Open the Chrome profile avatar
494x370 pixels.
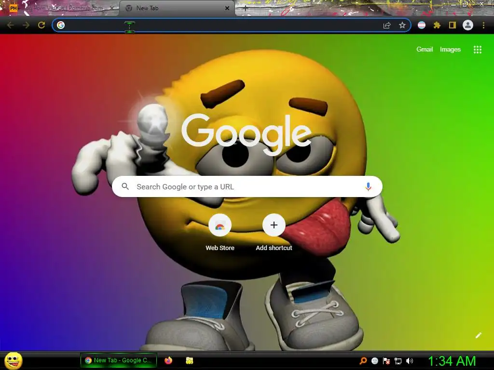pyautogui.click(x=468, y=25)
